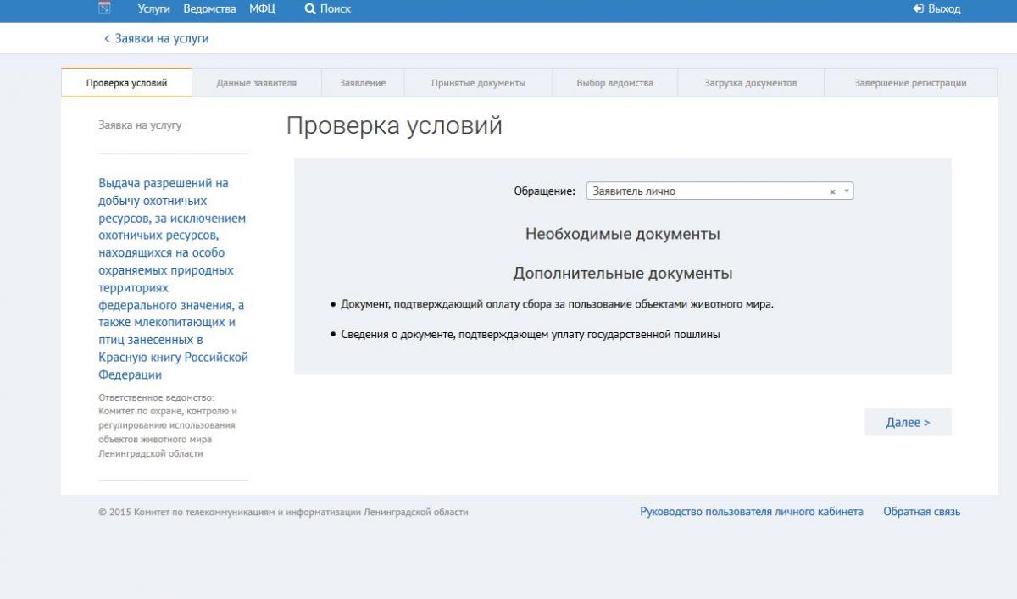
Task: Select the Завершение регистрации tab
Action: 909,83
